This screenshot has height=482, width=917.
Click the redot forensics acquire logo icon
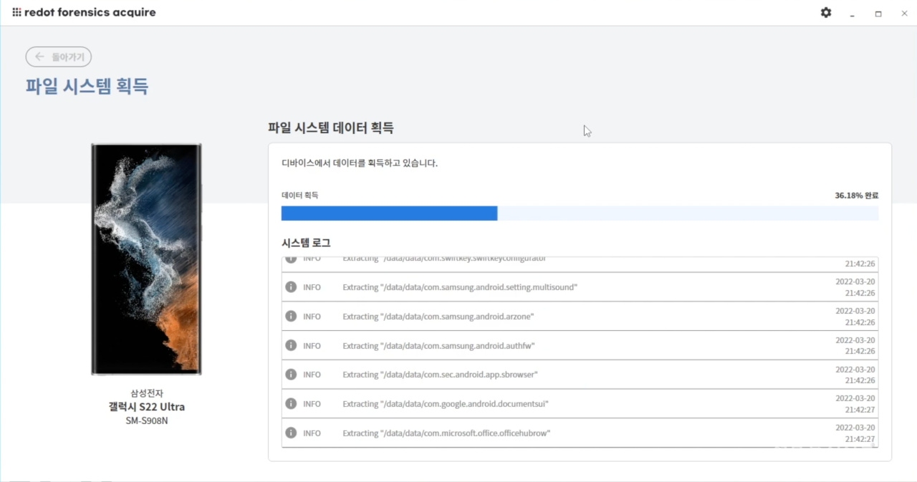16,12
